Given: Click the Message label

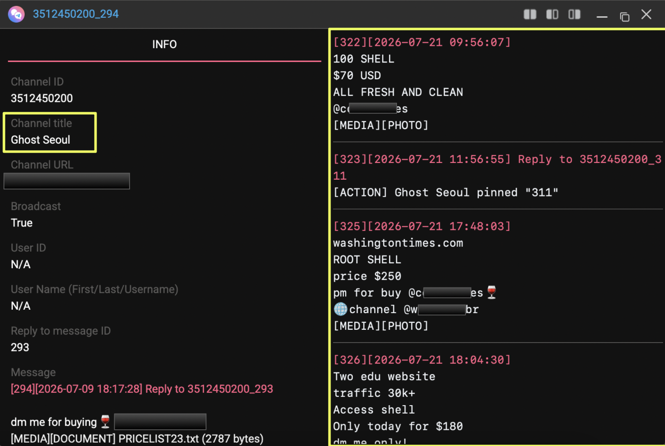Looking at the screenshot, I should [33, 373].
